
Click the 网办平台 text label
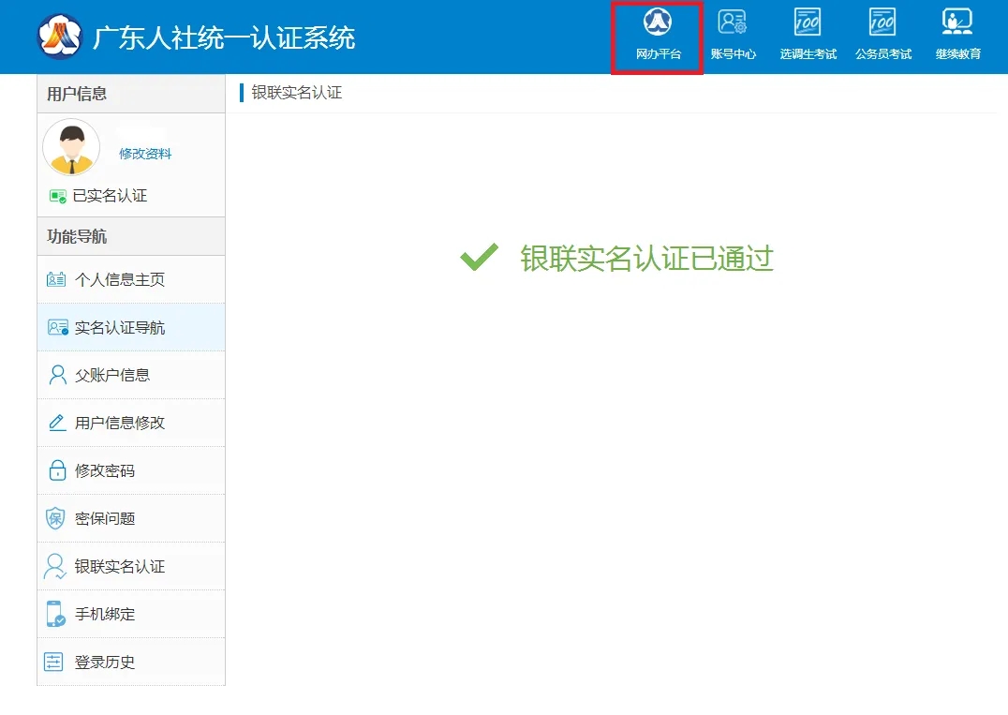click(x=659, y=54)
